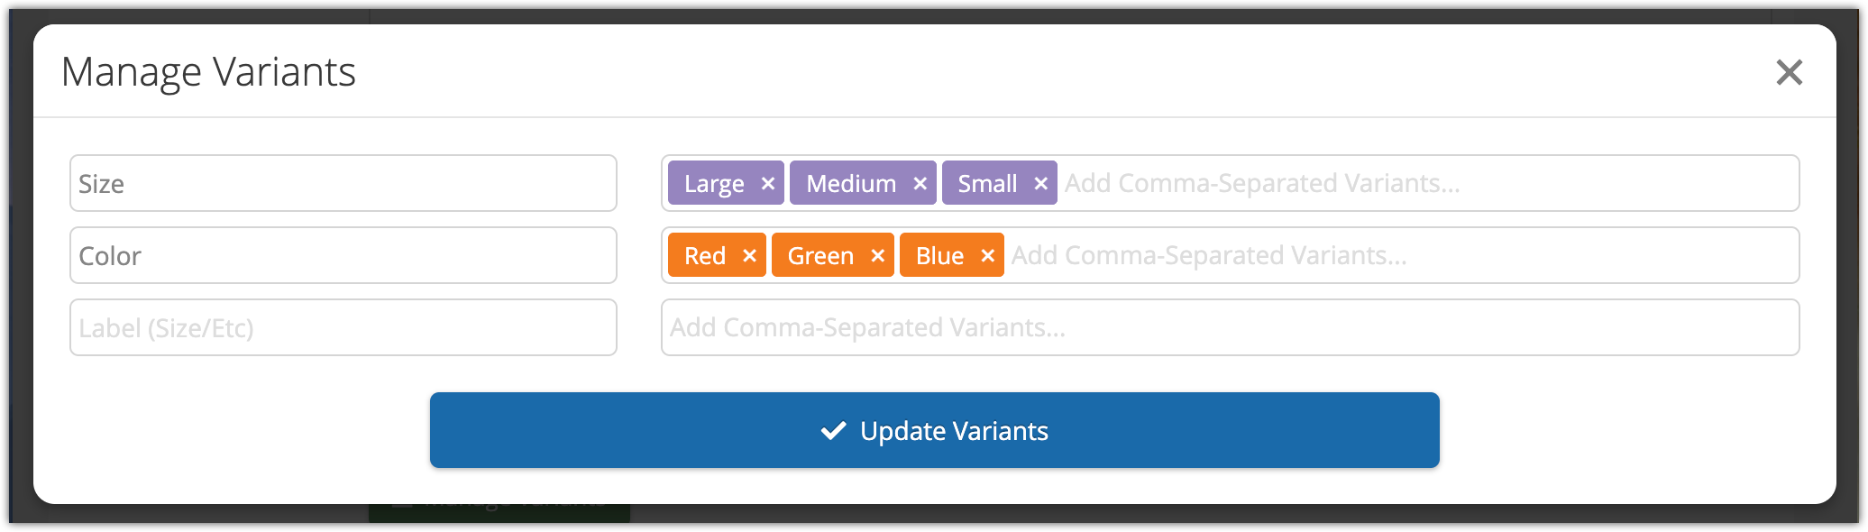Viewport: 1868px width, 532px height.
Task: Select the purple Large tag
Action: 713,184
